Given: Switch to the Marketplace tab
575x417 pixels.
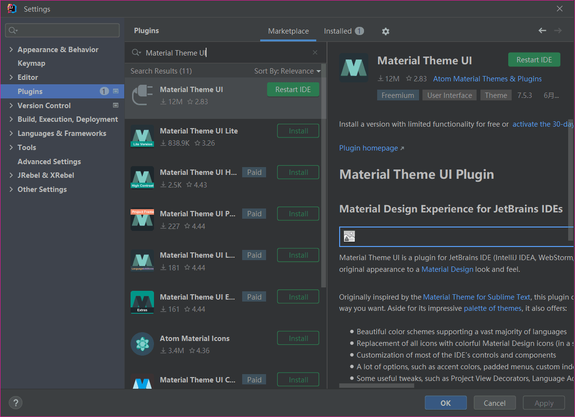Looking at the screenshot, I should pyautogui.click(x=288, y=31).
